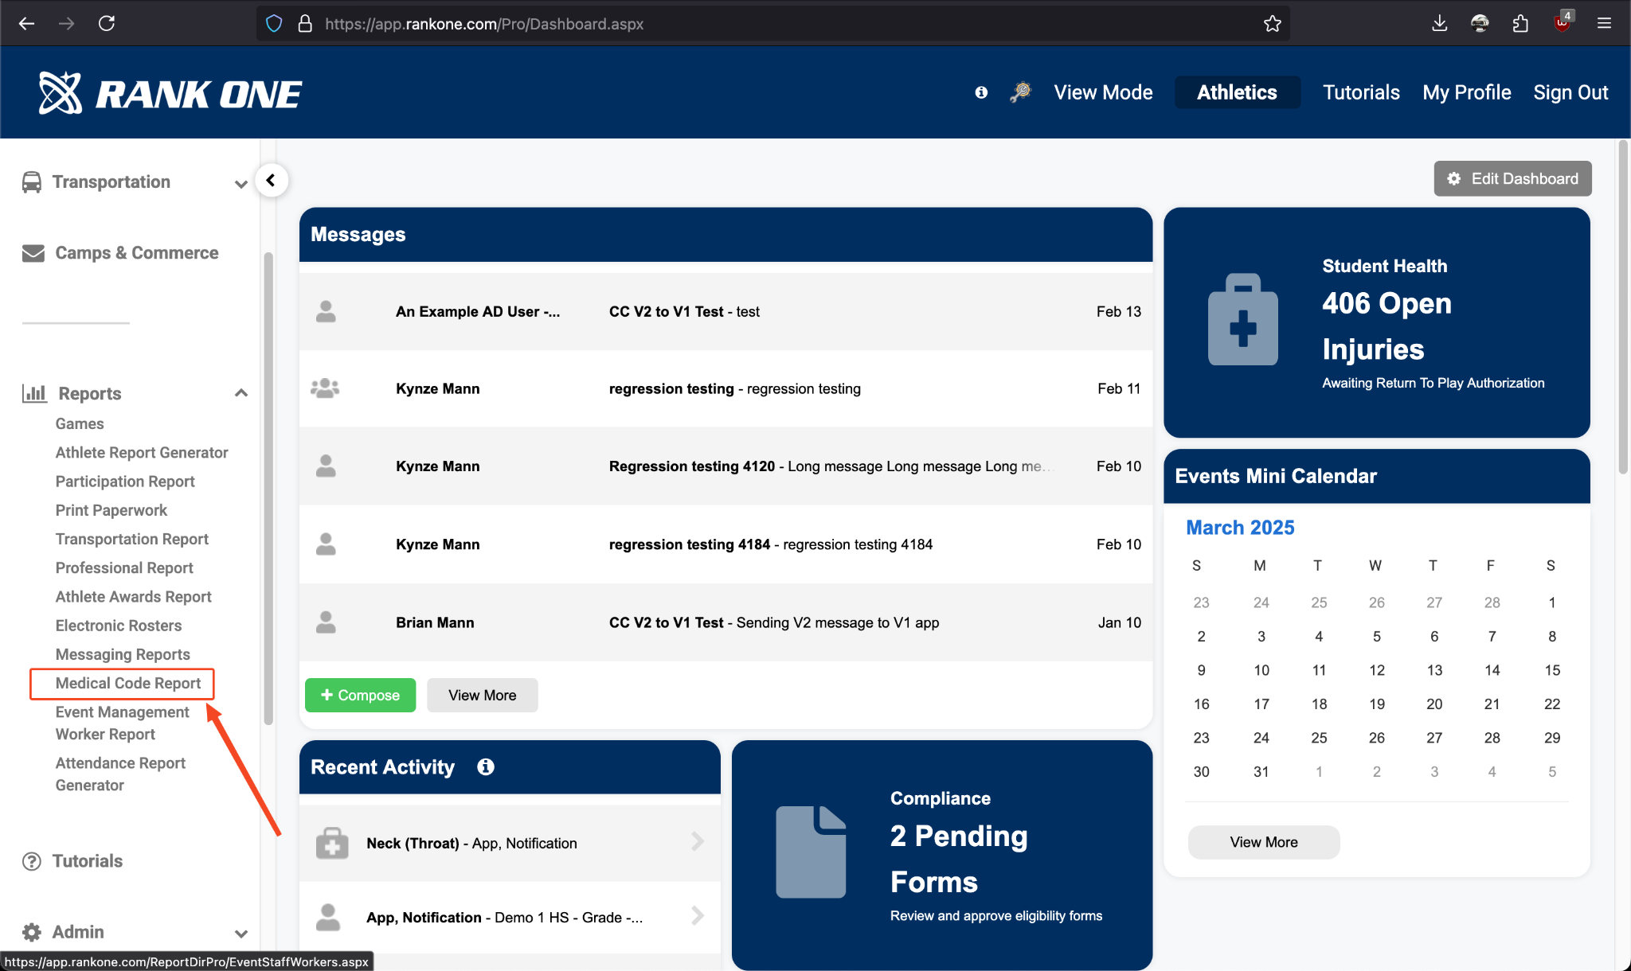1631x971 pixels.
Task: Click the Compliance document icon
Action: [x=811, y=852]
